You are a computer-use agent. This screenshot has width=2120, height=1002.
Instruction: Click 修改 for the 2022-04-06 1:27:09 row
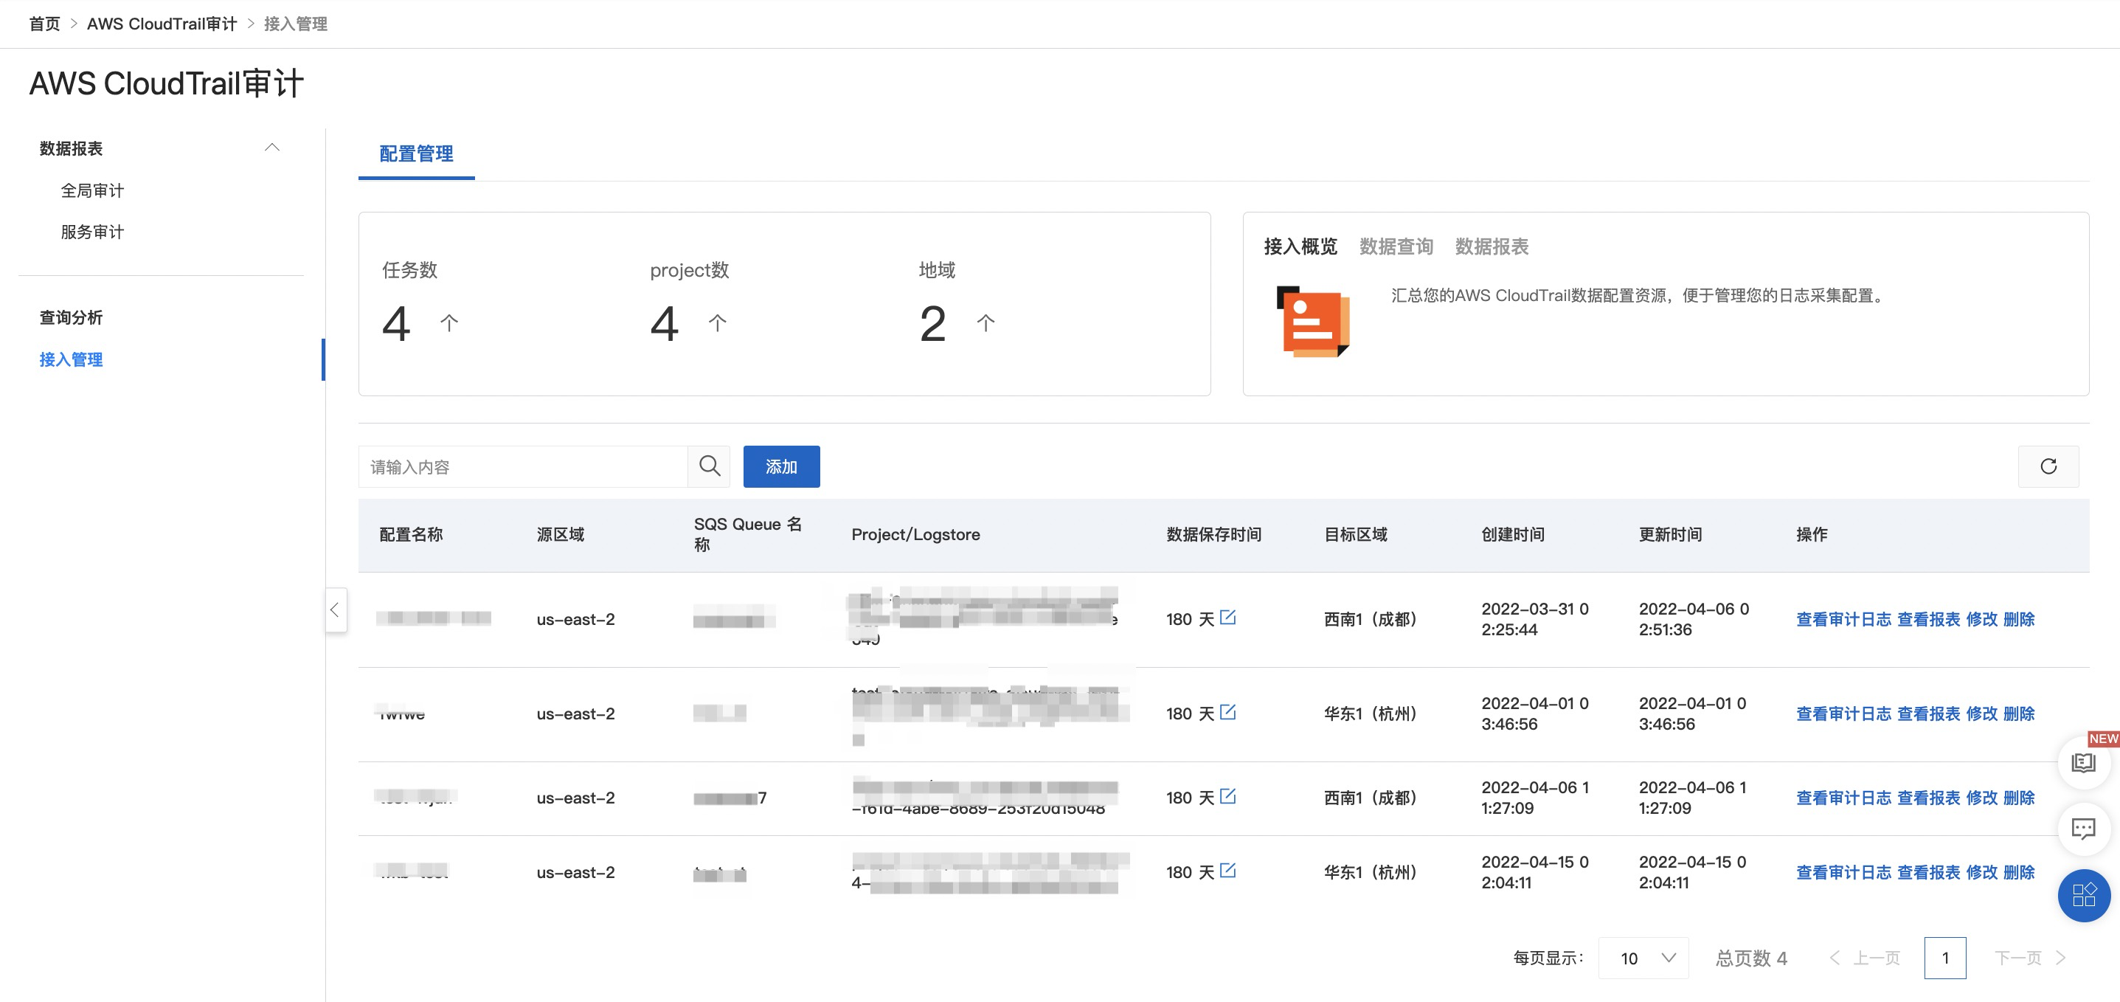(1982, 798)
